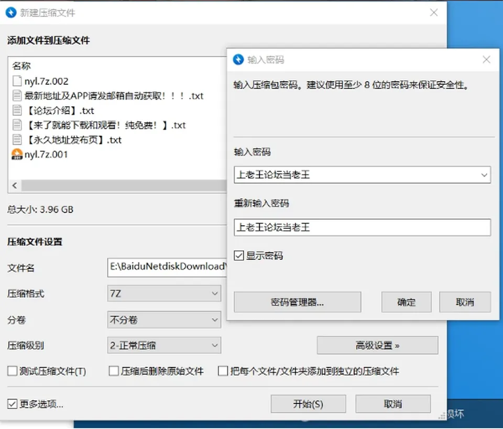Select 【永久地址发布页】.txt in the list
Image resolution: width=503 pixels, height=429 pixels.
pyautogui.click(x=73, y=140)
